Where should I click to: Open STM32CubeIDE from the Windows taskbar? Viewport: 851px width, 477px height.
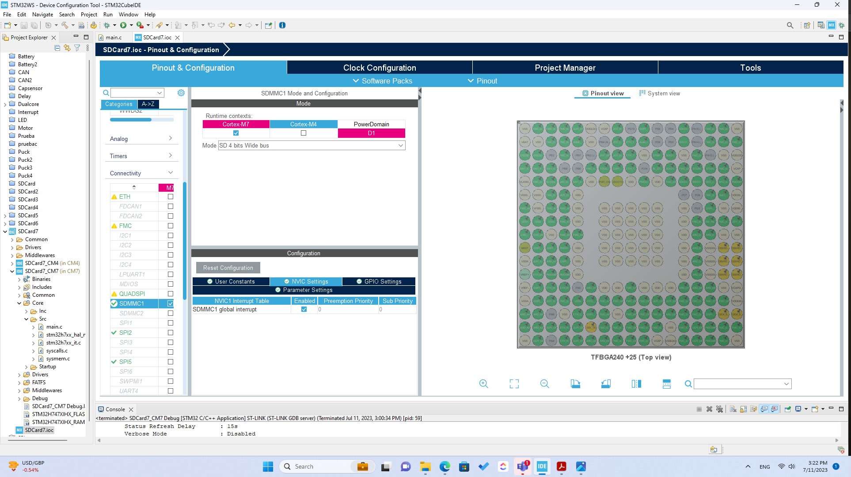pos(542,466)
